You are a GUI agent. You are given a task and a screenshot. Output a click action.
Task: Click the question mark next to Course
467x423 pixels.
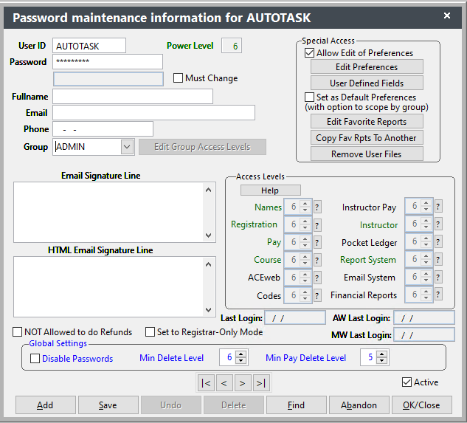point(317,261)
